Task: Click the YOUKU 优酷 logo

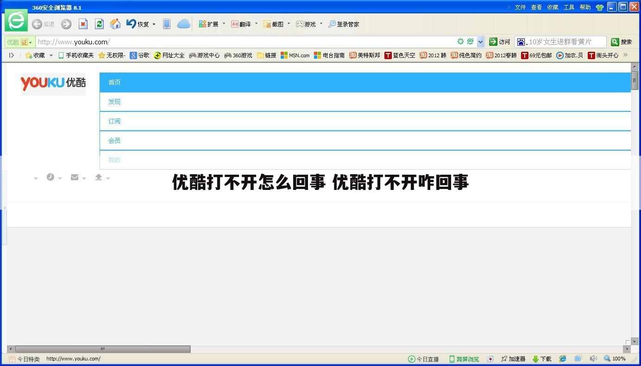Action: coord(53,83)
